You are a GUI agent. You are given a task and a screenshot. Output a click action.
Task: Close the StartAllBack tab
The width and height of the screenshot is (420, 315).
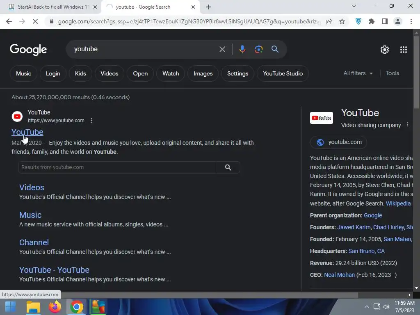[x=95, y=7]
